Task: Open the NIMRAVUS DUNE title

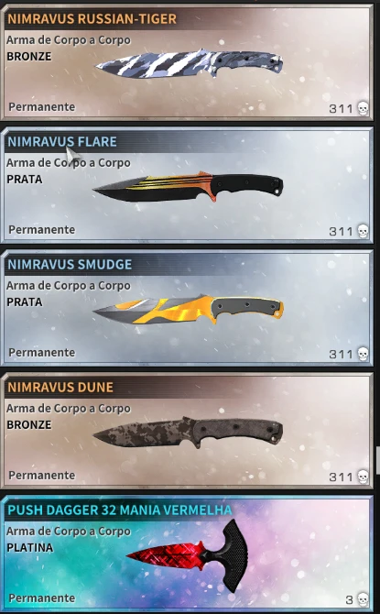Action: [x=60, y=388]
